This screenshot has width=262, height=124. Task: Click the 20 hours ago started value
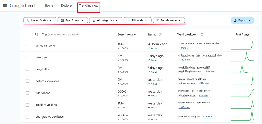157,44
